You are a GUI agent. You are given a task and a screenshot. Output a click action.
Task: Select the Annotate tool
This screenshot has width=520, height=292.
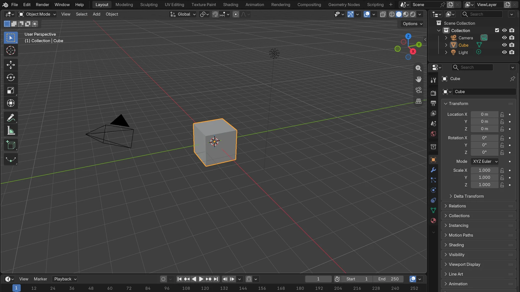click(11, 118)
